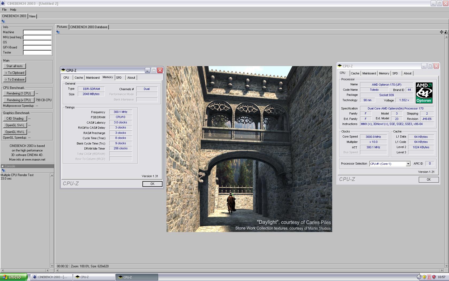This screenshot has height=281, width=449.
Task: Run Rendering (x CPU) benchmark
Action: coord(19,100)
